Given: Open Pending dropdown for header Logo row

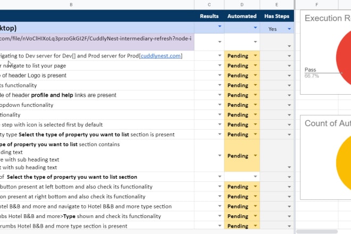Looking at the screenshot, I should [x=256, y=76].
